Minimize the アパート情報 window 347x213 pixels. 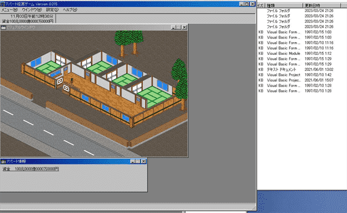pos(132,162)
